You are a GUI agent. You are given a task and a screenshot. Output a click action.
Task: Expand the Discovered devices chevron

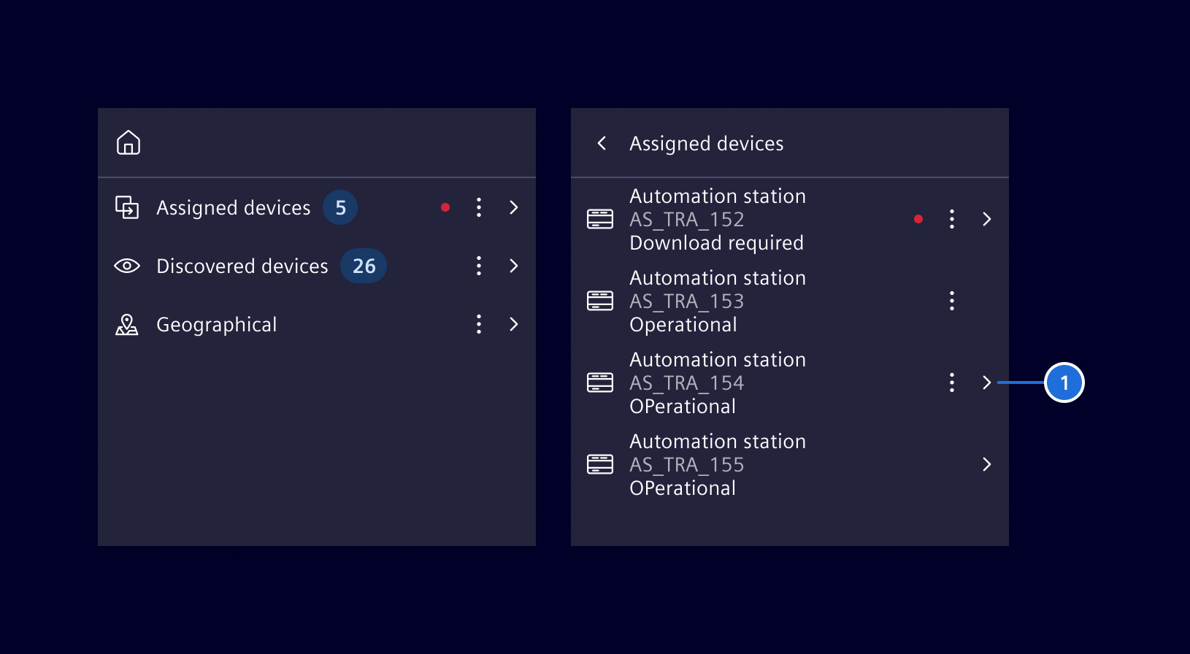pos(514,266)
